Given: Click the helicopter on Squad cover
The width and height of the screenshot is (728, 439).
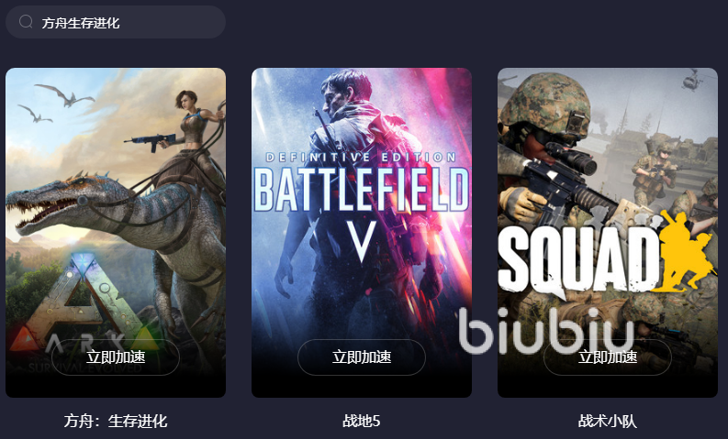Looking at the screenshot, I should click(x=693, y=80).
